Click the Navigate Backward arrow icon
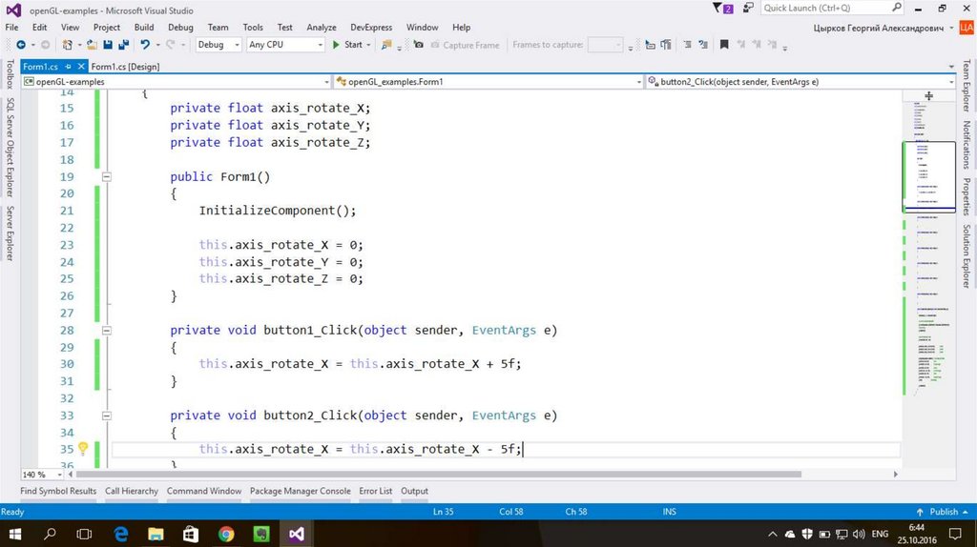 tap(20, 45)
